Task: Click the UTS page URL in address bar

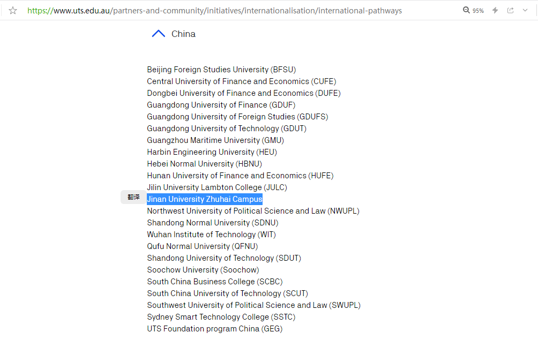Action: tap(214, 11)
